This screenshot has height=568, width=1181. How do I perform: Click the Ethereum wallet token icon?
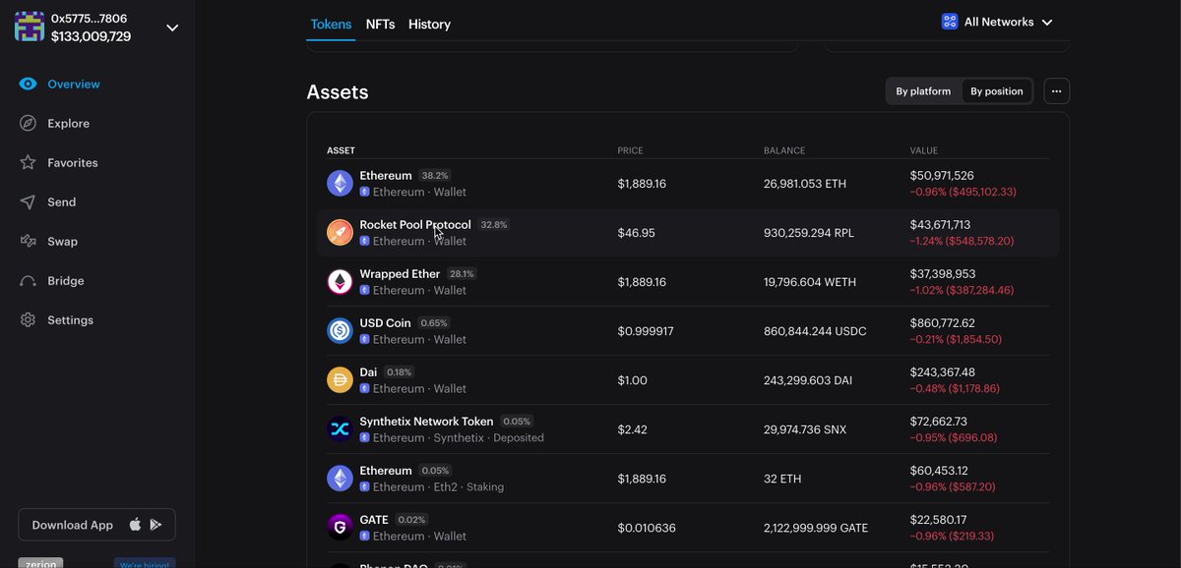click(340, 184)
